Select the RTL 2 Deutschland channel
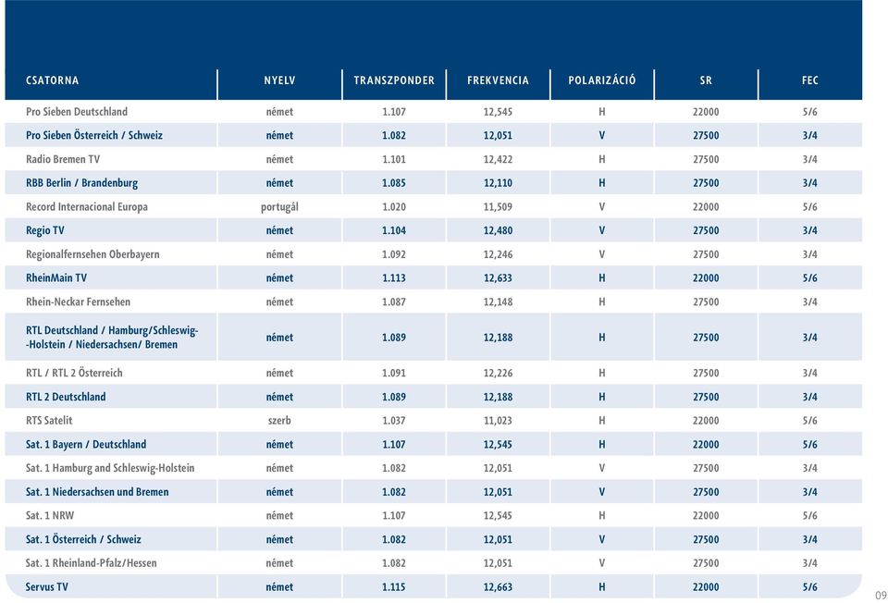 click(x=66, y=397)
